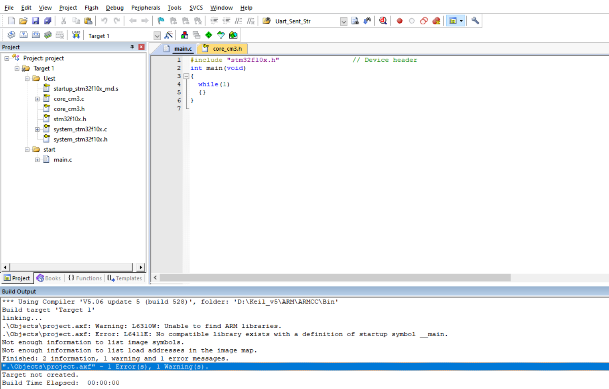Open the Uart_Sent_Str find dropdown
This screenshot has height=389, width=609.
click(344, 21)
